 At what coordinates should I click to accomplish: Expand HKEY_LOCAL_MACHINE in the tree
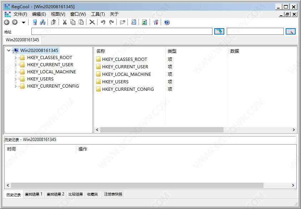[16, 72]
